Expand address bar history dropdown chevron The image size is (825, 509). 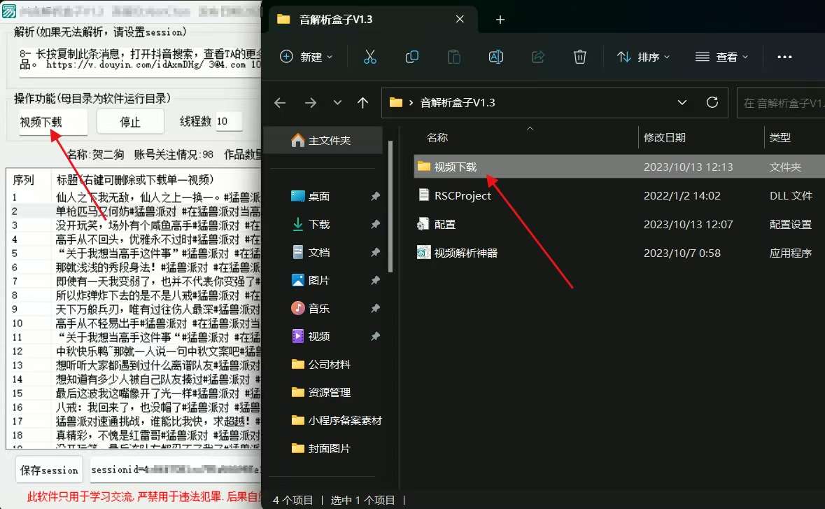[x=682, y=103]
